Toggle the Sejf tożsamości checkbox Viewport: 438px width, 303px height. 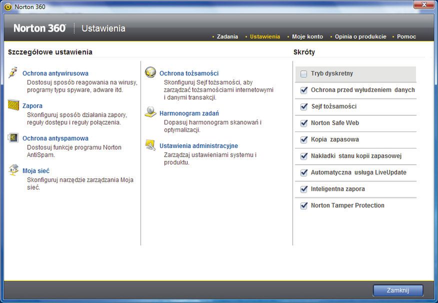304,106
